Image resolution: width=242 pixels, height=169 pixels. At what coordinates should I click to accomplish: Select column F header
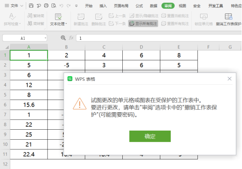coord(208,47)
